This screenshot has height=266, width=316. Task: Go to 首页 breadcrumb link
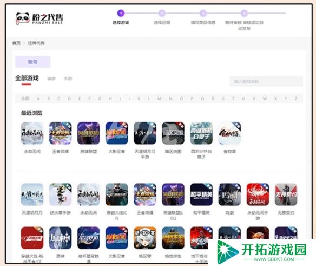pyautogui.click(x=16, y=43)
